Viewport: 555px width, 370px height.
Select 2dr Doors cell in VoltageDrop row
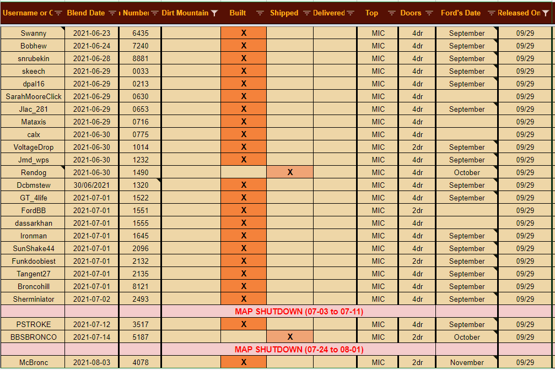coord(417,148)
